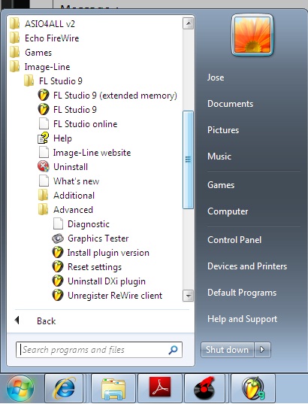Open Control Panel
308x404 pixels.
point(234,240)
